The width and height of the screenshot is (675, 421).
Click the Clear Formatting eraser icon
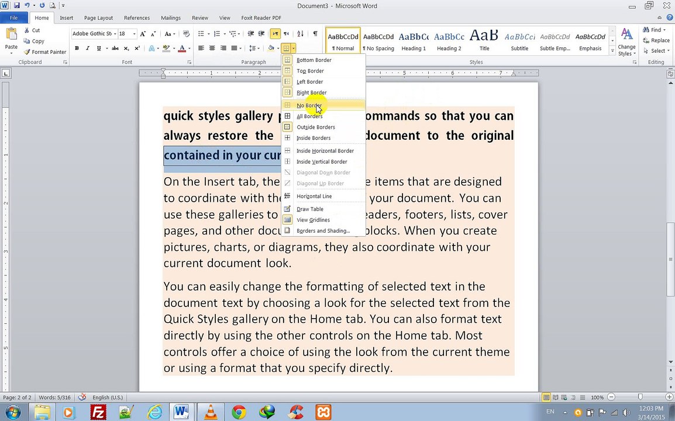point(186,33)
